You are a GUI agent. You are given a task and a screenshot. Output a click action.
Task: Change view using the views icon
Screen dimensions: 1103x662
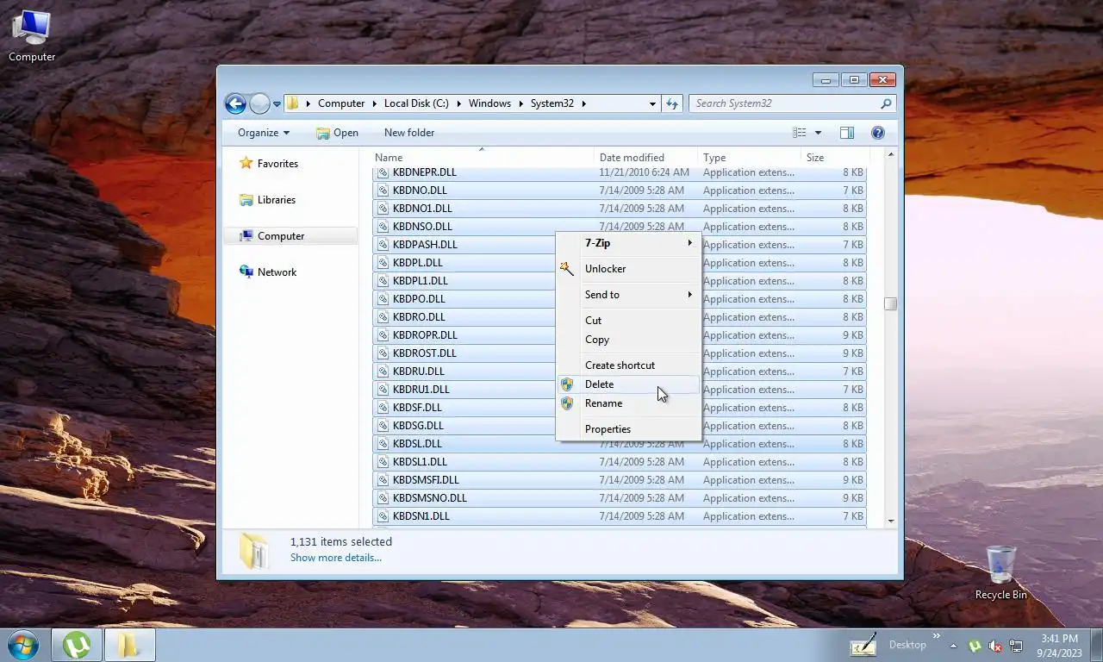(x=800, y=133)
